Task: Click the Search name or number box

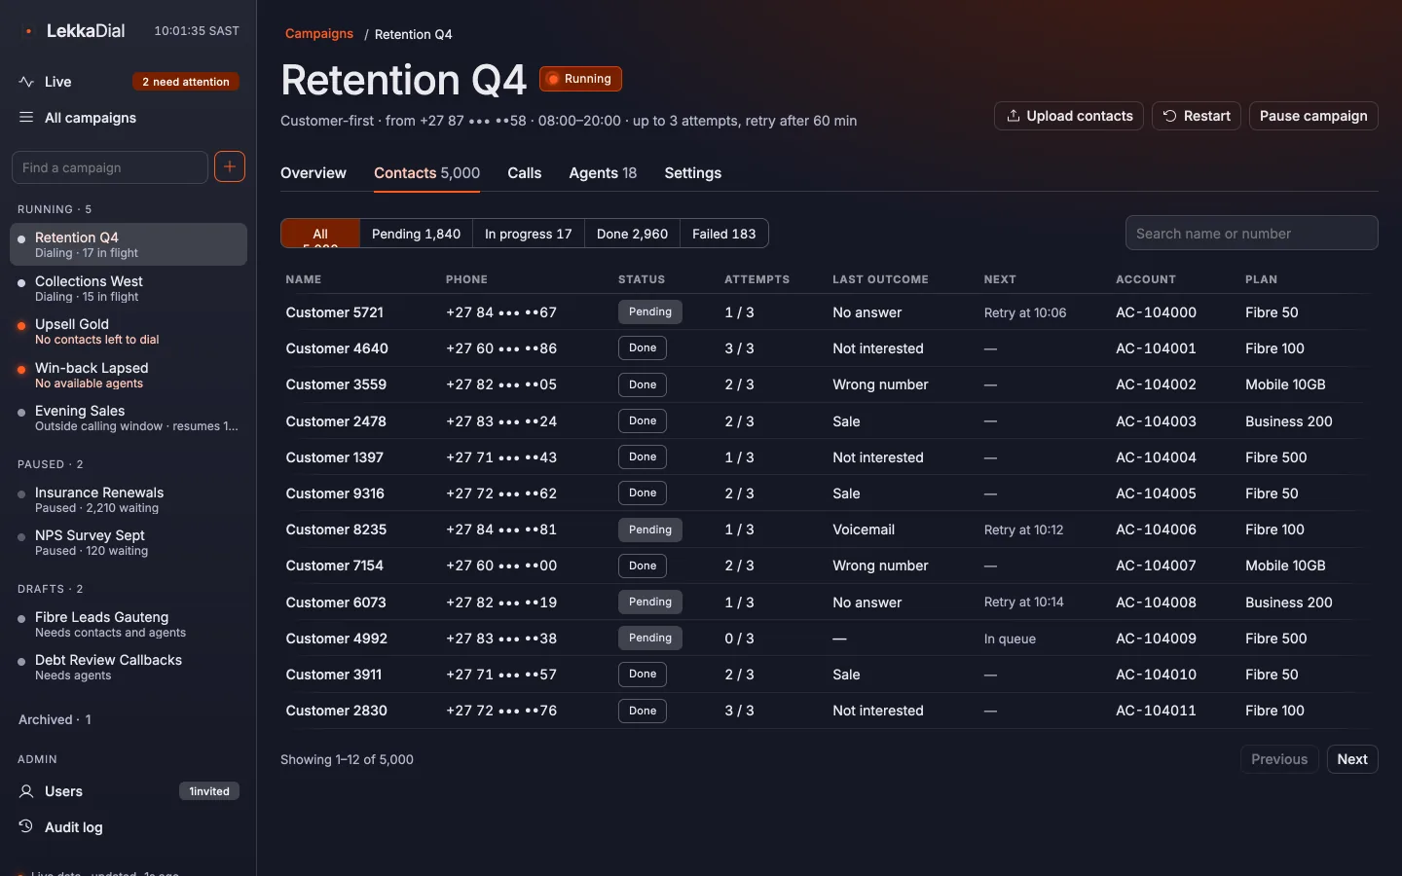Action: tap(1252, 233)
